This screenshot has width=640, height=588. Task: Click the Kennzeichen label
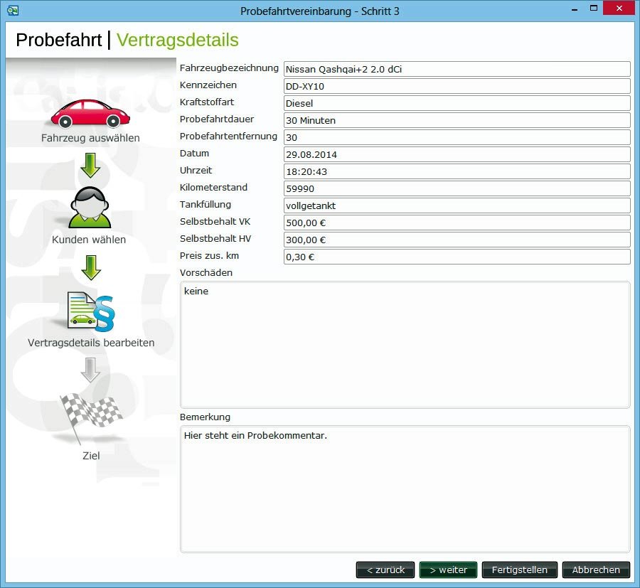pyautogui.click(x=208, y=85)
